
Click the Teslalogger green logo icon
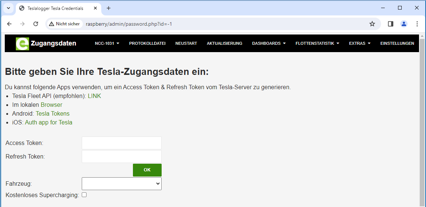(22, 44)
